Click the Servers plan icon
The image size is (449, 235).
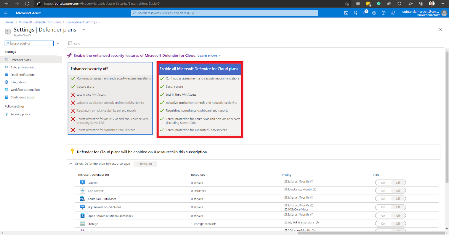click(x=83, y=183)
